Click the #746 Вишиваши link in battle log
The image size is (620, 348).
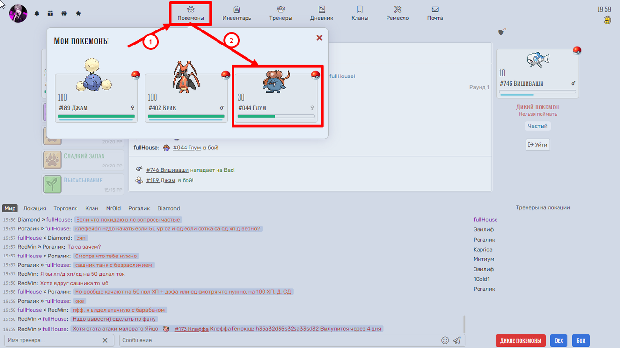(167, 170)
